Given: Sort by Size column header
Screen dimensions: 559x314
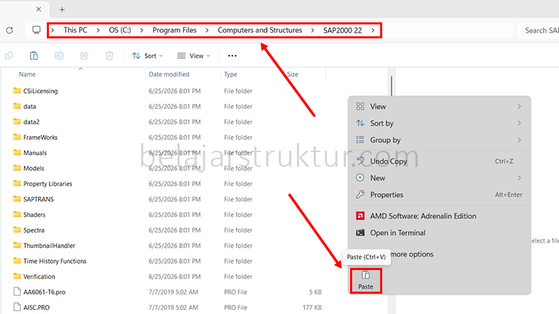Looking at the screenshot, I should tap(292, 74).
